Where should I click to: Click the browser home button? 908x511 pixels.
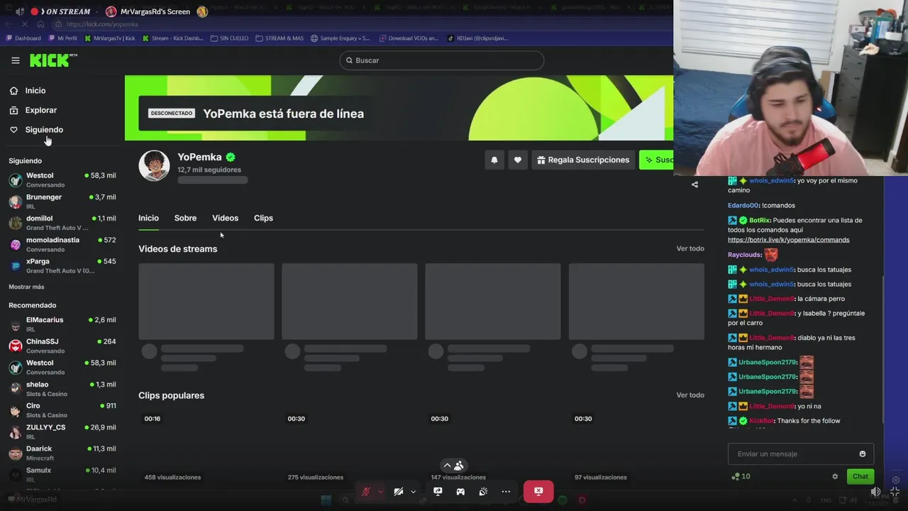pos(40,24)
